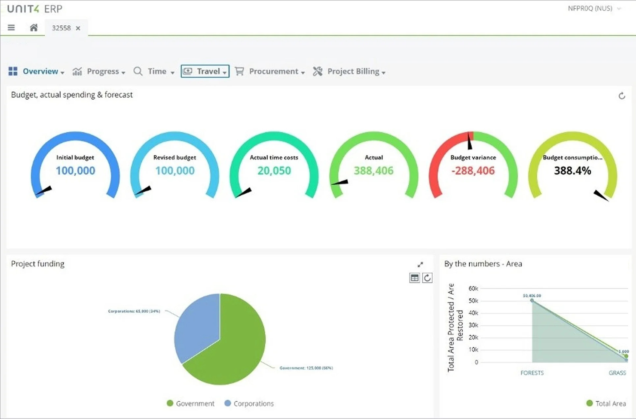Open the hamburger navigation menu
Image resolution: width=636 pixels, height=419 pixels.
[11, 28]
